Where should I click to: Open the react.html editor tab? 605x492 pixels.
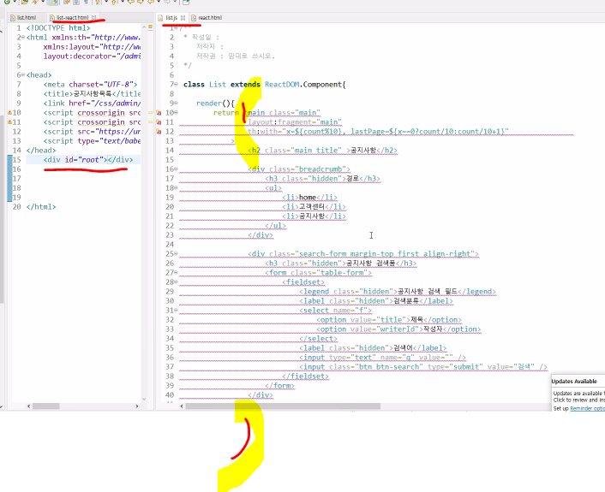(209, 18)
